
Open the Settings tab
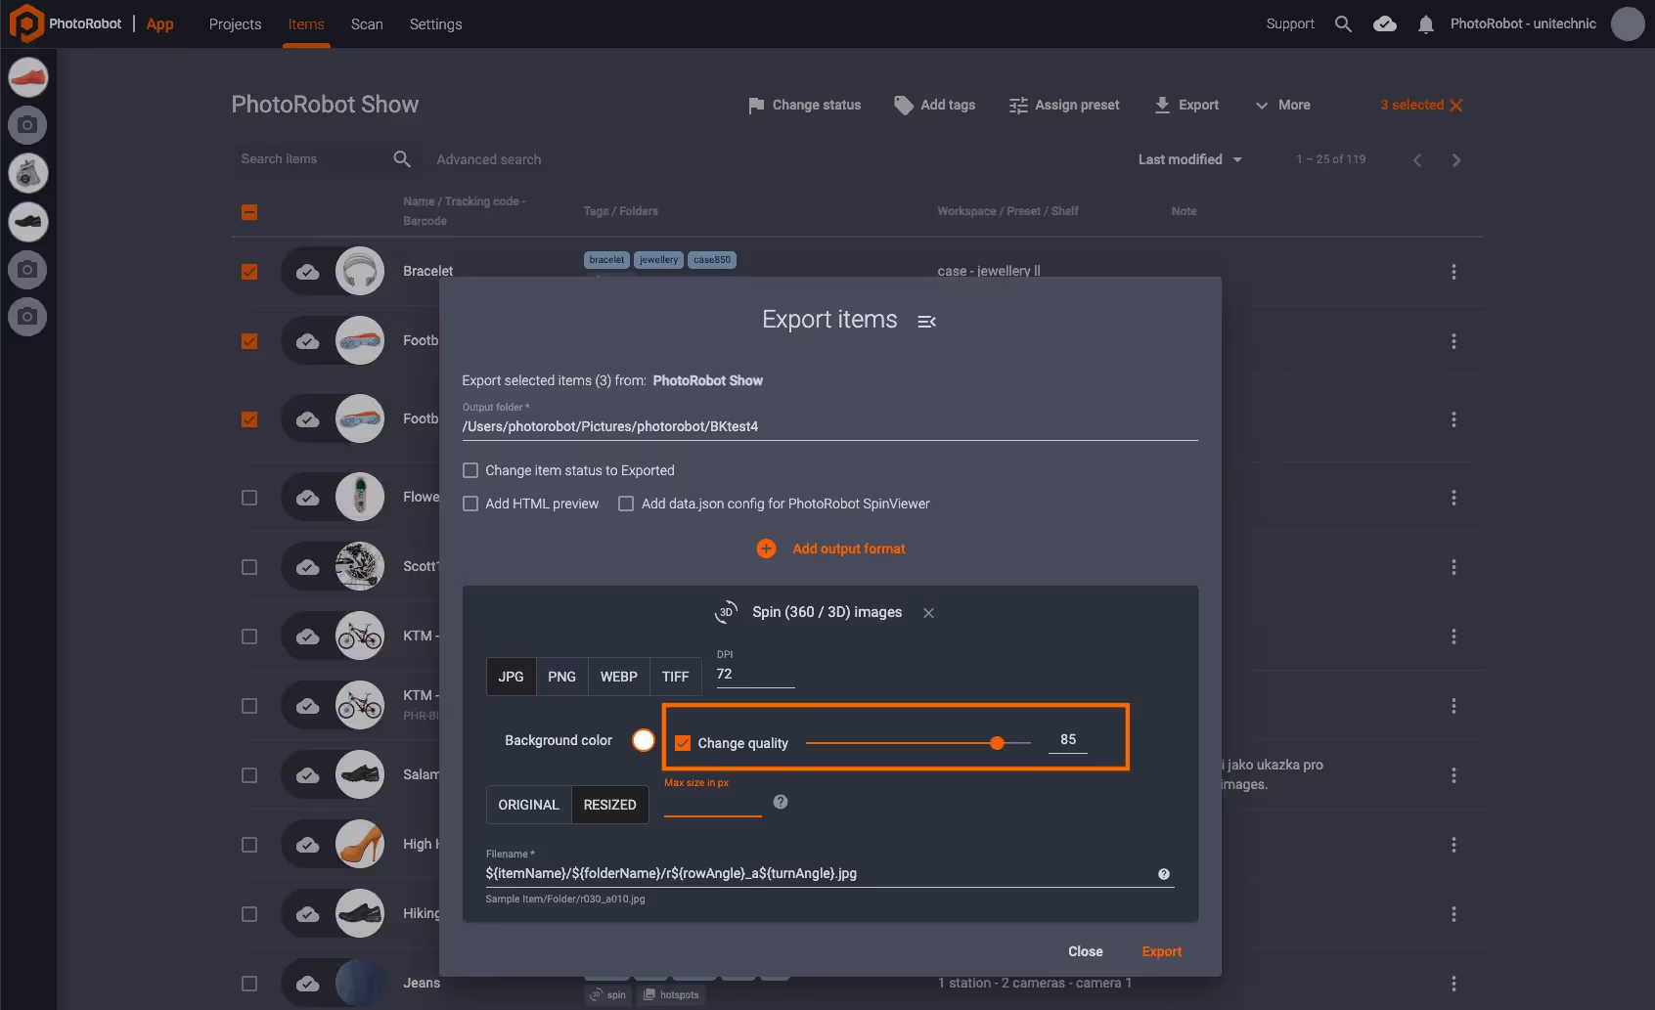(435, 24)
